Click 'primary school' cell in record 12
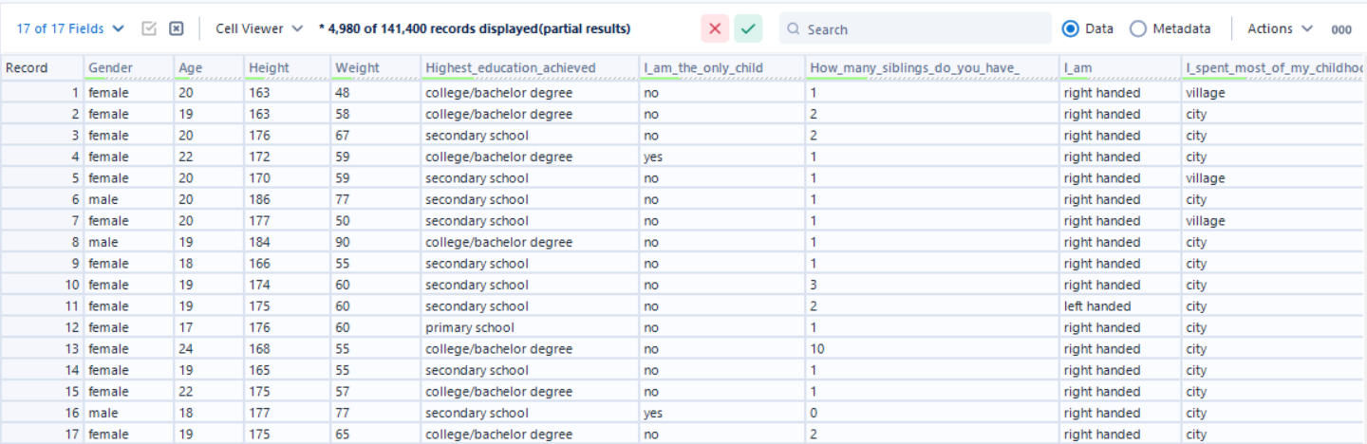The image size is (1367, 444). 530,327
